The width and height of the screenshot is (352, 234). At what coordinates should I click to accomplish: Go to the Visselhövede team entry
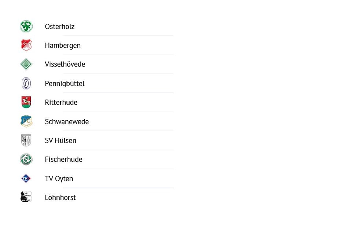point(65,64)
